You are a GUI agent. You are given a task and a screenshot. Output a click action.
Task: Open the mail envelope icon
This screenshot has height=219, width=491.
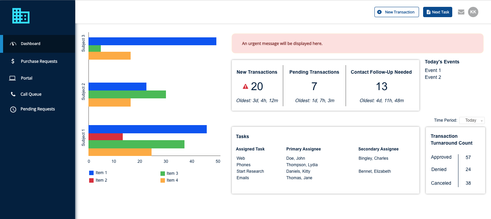click(461, 12)
